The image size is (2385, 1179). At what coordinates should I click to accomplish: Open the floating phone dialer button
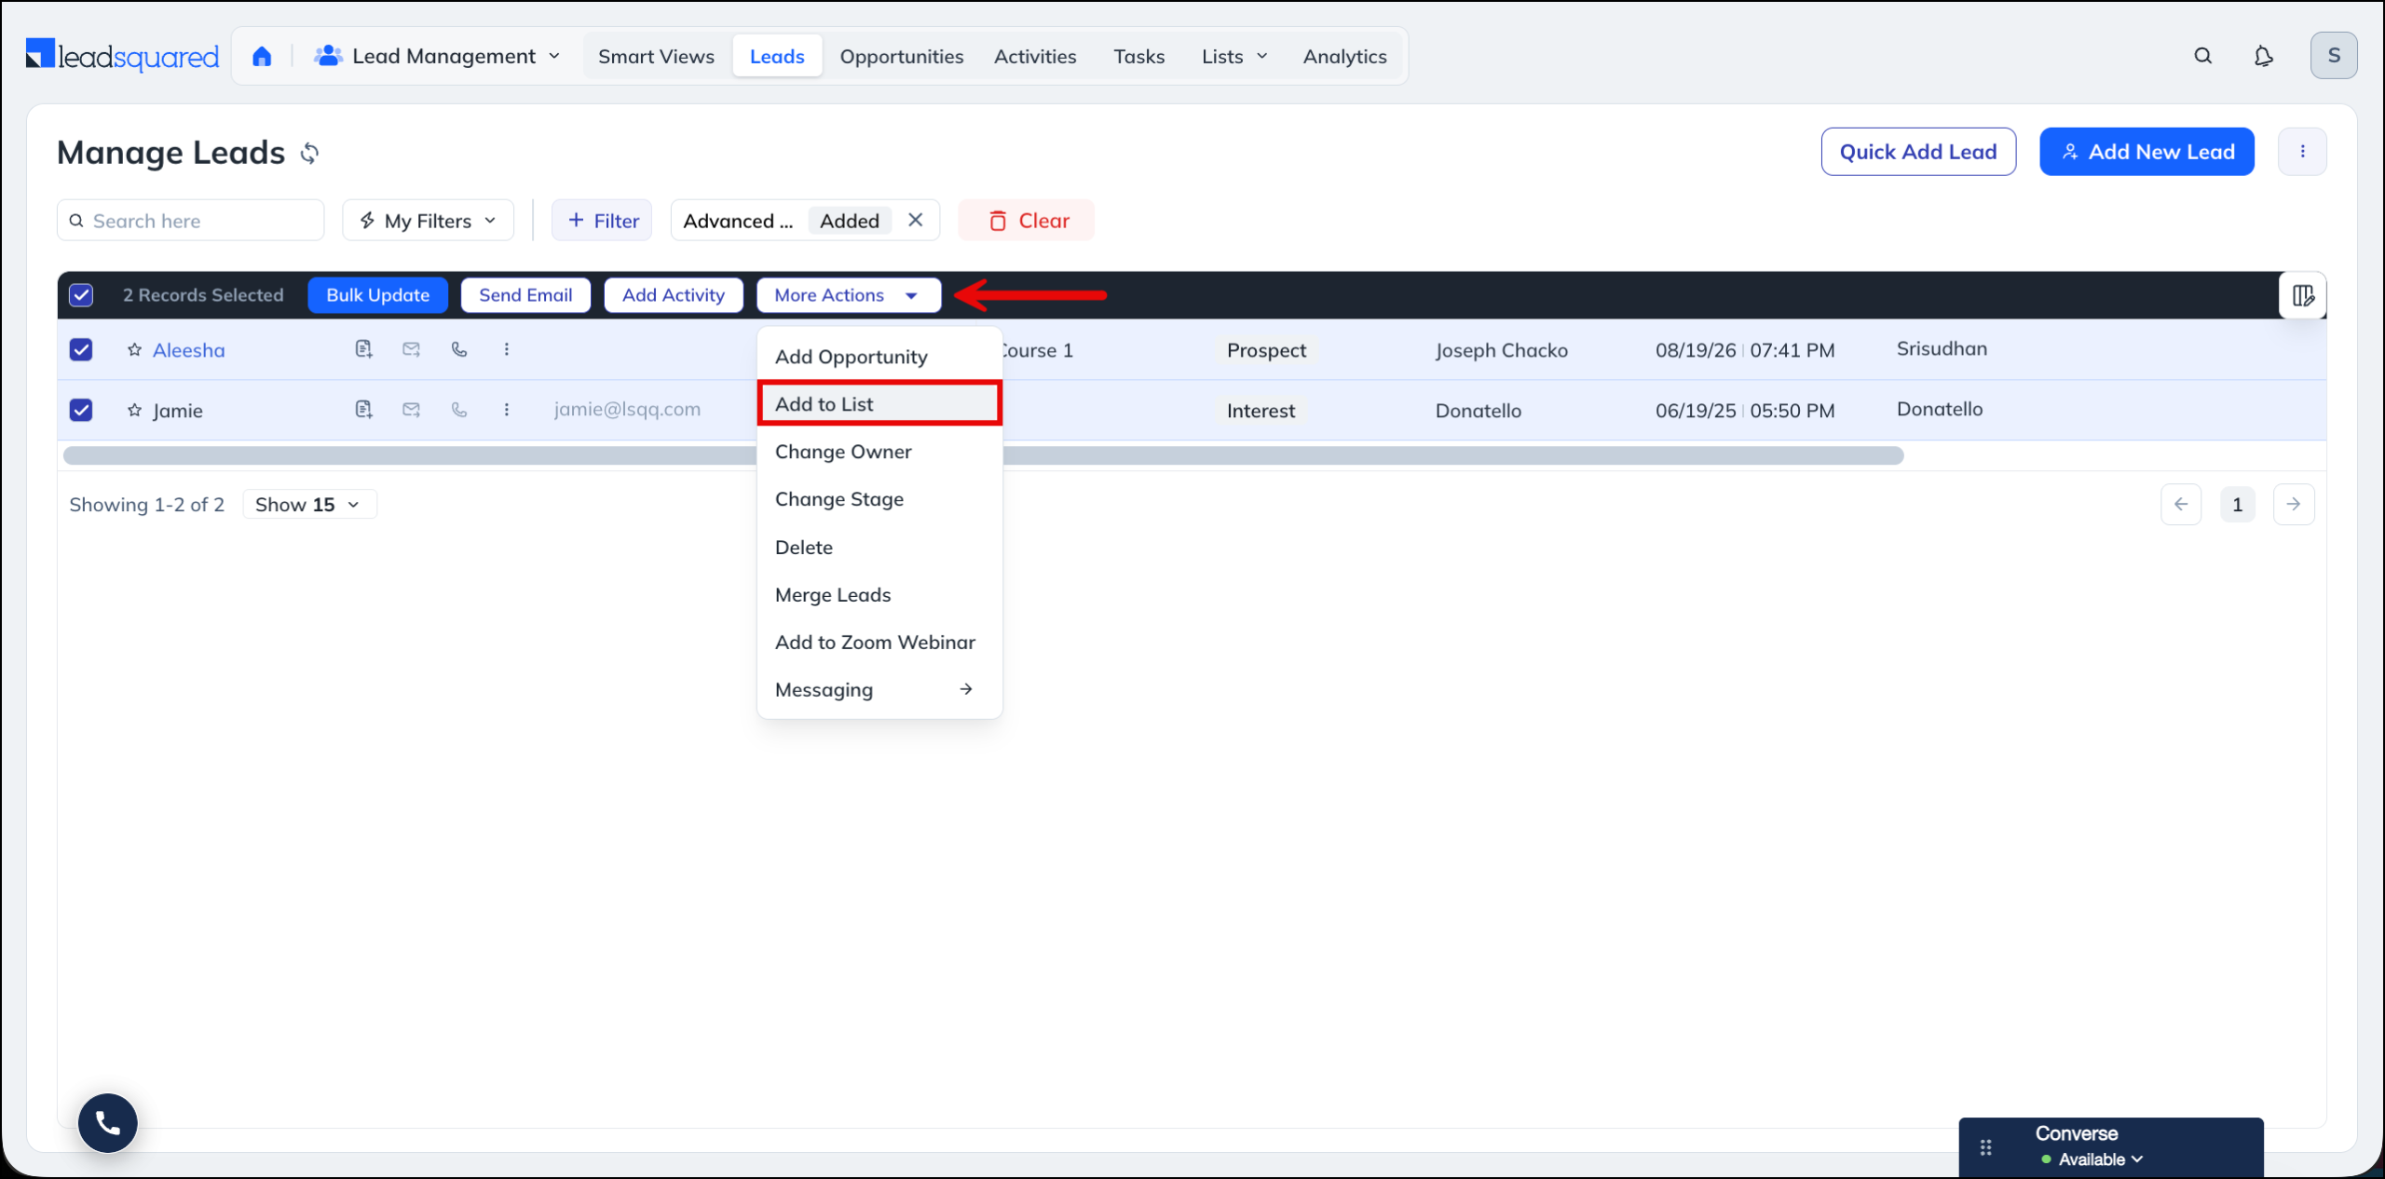(108, 1123)
